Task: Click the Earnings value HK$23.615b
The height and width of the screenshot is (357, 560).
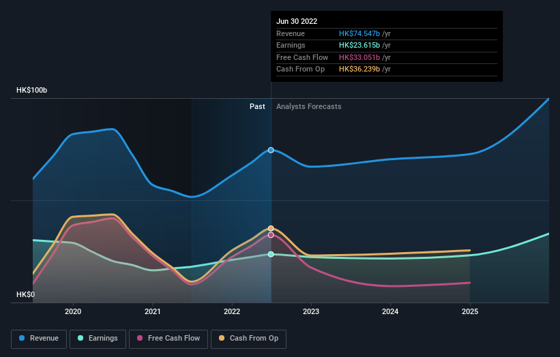Action: [359, 45]
